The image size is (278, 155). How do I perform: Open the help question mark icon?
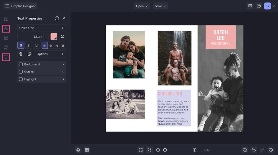click(x=259, y=6)
